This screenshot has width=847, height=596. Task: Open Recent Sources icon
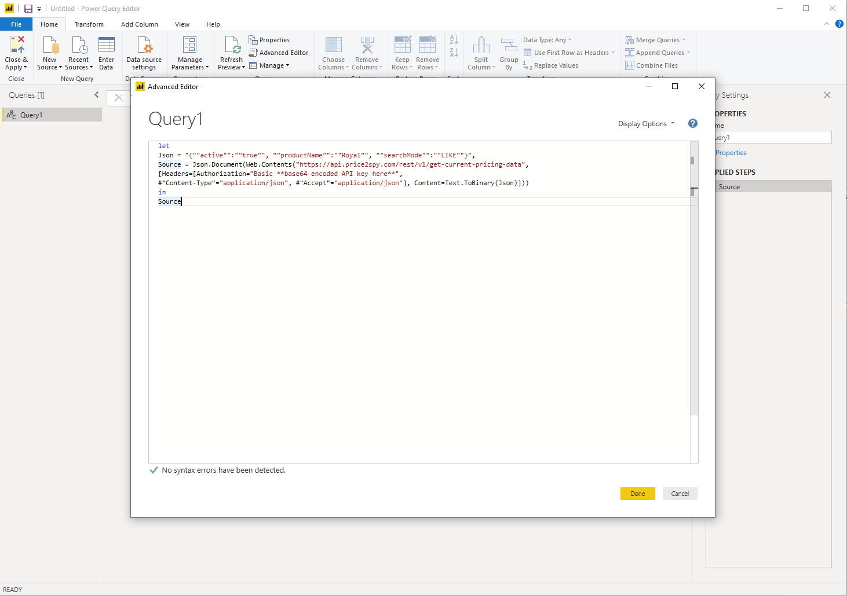click(x=79, y=45)
